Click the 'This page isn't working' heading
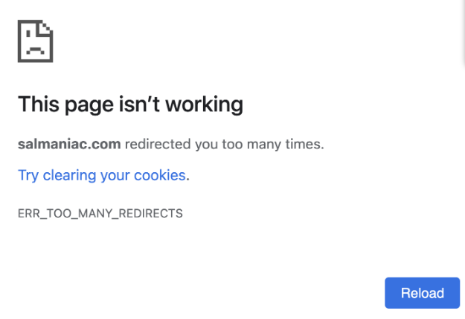The width and height of the screenshot is (465, 319). point(130,105)
